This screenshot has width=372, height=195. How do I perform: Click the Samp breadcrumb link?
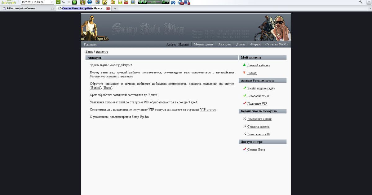(89, 51)
